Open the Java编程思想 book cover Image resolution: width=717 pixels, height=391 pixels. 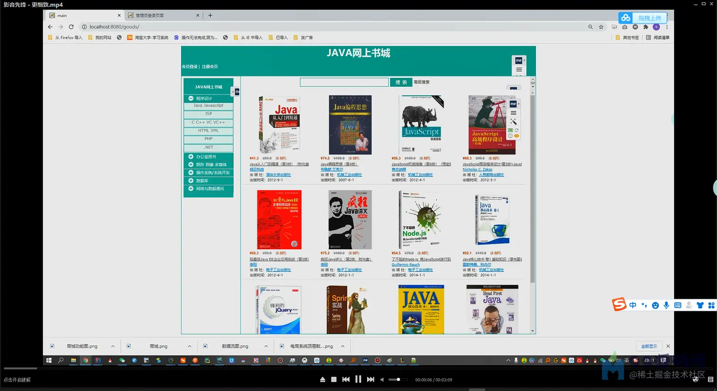(x=350, y=125)
